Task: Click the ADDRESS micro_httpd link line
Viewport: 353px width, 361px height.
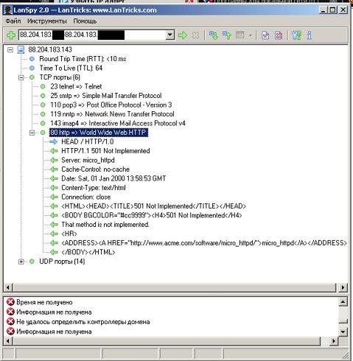Action: click(x=204, y=243)
